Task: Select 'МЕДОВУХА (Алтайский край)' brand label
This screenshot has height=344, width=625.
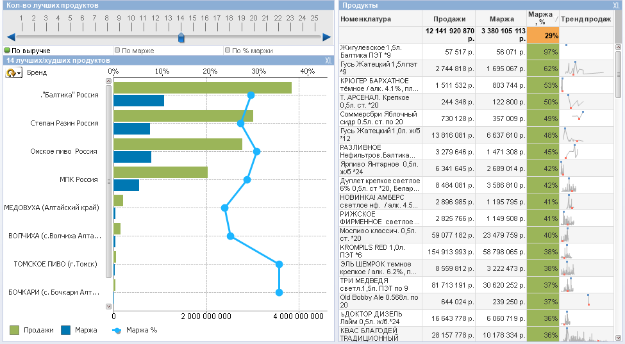Action: point(51,208)
